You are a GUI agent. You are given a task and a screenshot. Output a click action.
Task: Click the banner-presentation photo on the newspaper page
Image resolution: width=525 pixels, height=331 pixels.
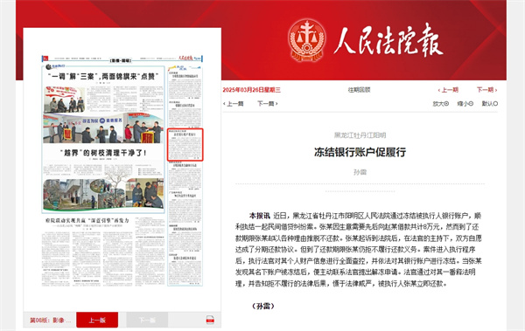(102, 128)
